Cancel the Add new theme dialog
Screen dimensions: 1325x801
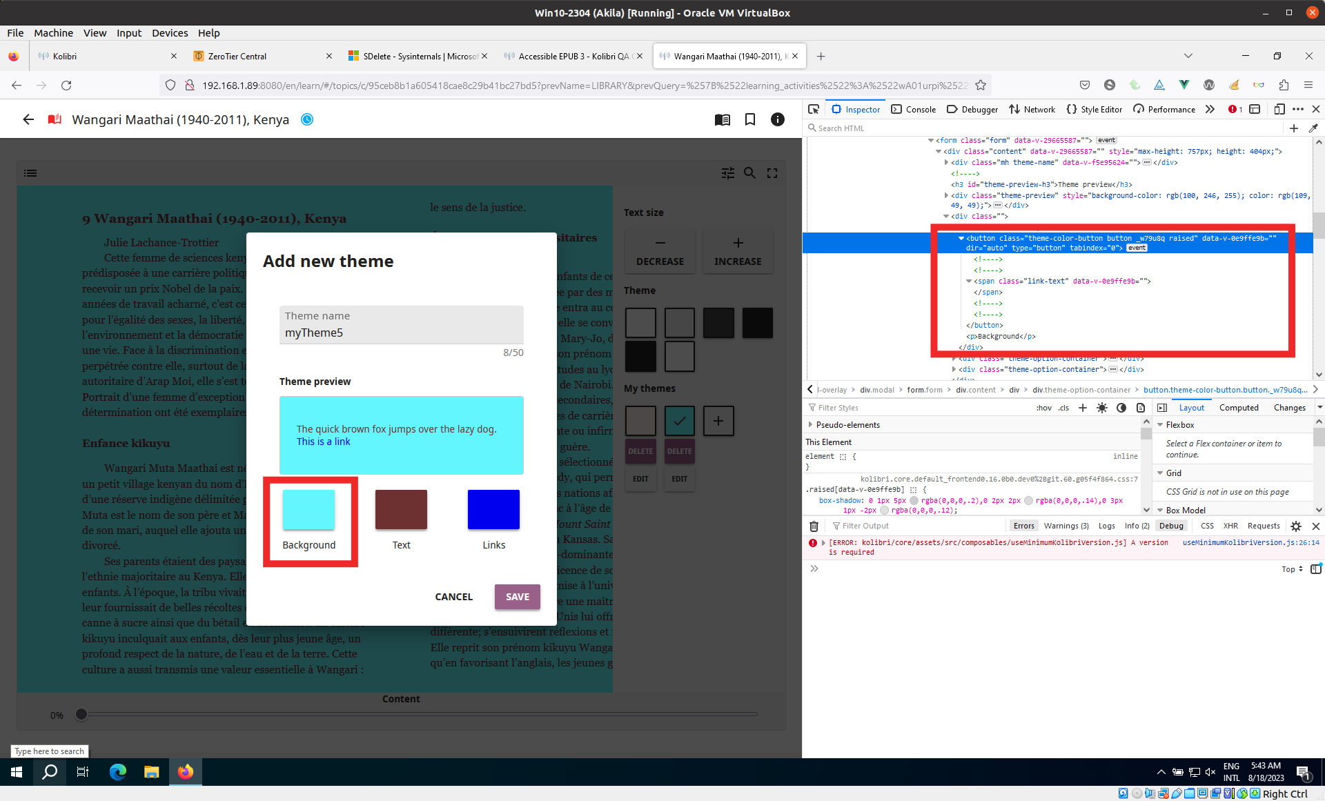point(453,597)
